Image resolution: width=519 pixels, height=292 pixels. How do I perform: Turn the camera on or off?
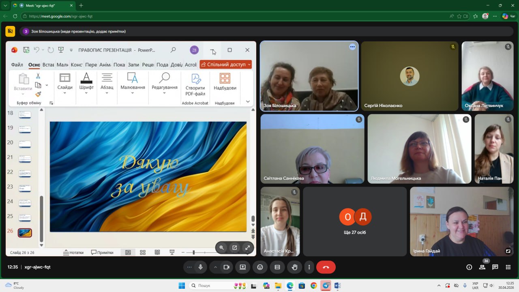coord(226,267)
